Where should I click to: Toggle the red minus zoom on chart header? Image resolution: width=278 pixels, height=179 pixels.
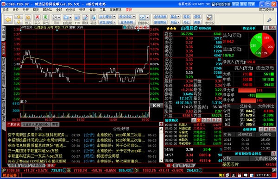pos(140,27)
